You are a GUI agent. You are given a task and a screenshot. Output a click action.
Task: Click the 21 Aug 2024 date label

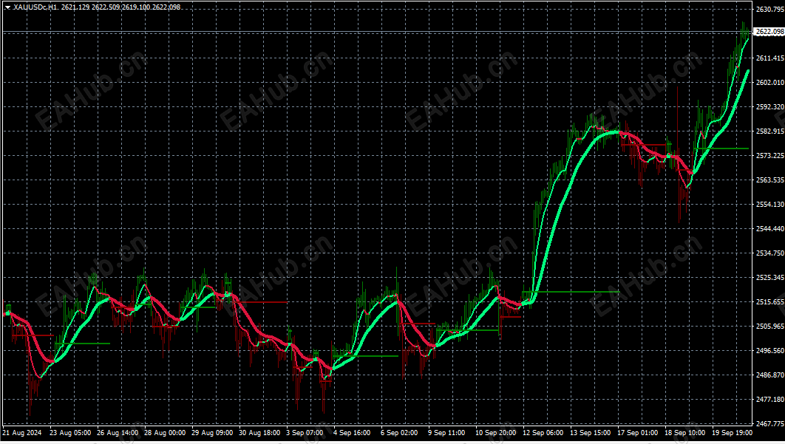pyautogui.click(x=22, y=432)
